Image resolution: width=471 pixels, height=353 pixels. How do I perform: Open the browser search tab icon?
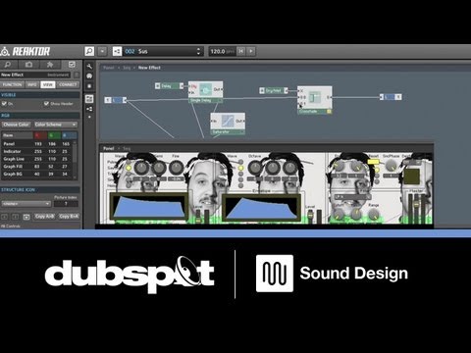pos(8,65)
